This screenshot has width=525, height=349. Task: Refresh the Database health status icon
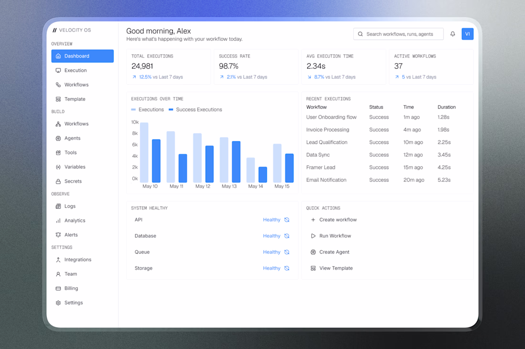click(287, 236)
